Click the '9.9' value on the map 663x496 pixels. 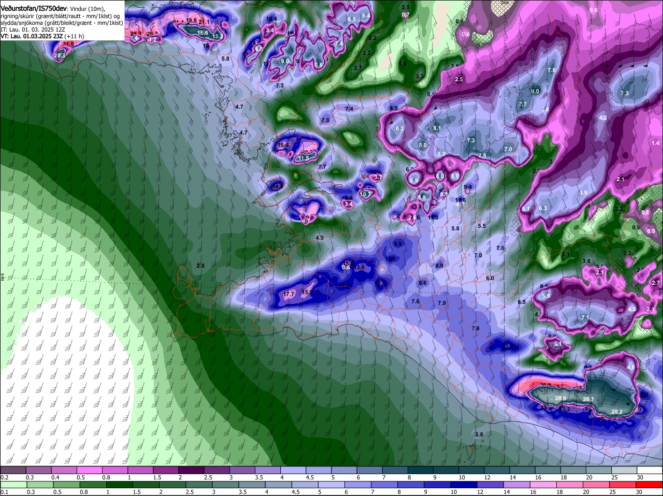(x=398, y=244)
